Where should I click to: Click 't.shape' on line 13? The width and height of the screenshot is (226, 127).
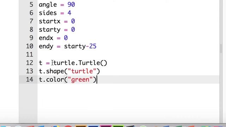[x=51, y=72]
